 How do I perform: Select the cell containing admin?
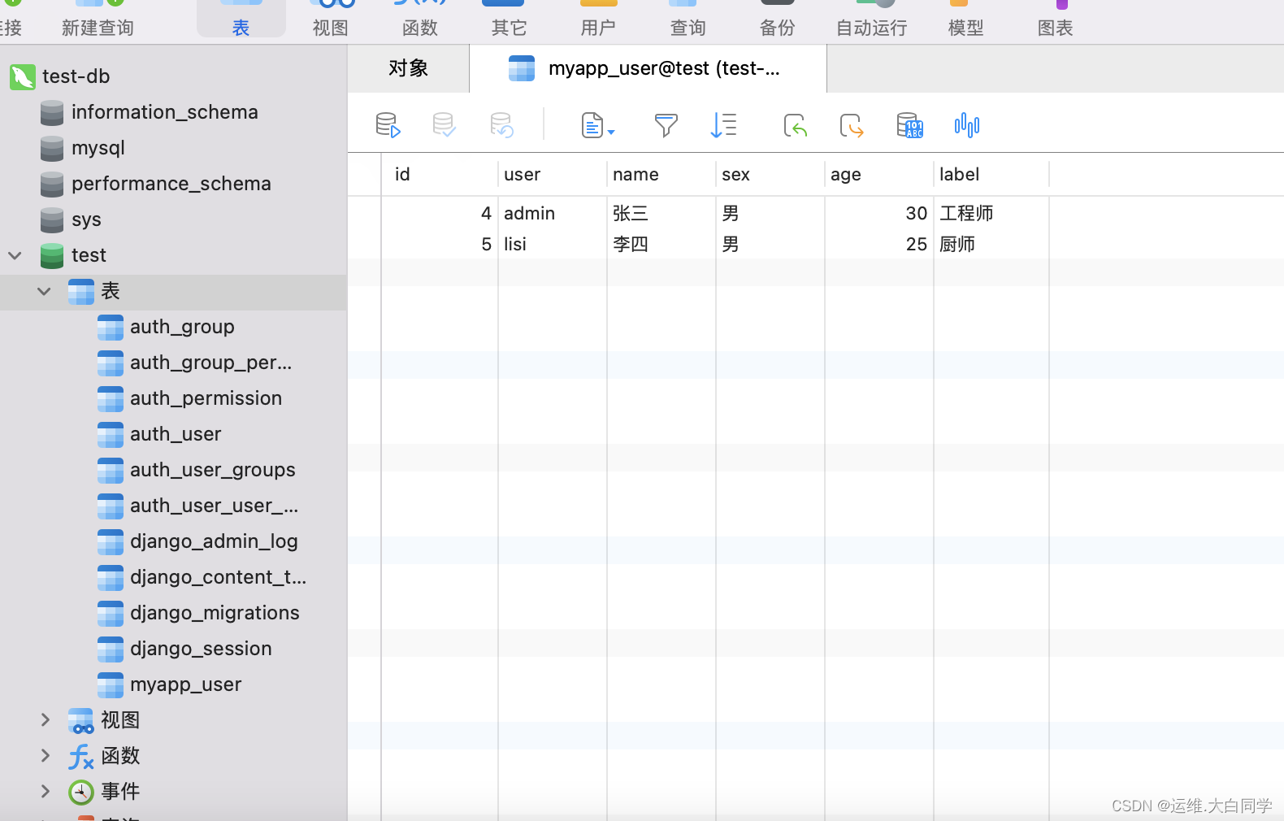(553, 213)
